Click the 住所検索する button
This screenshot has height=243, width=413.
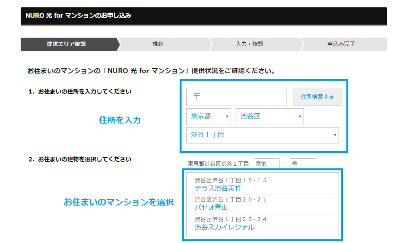click(317, 97)
